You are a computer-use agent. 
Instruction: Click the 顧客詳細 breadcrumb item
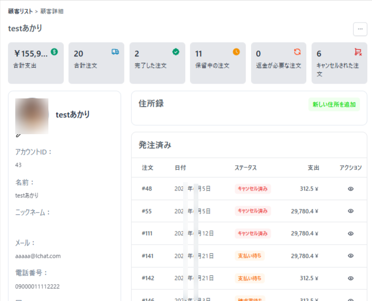click(53, 11)
